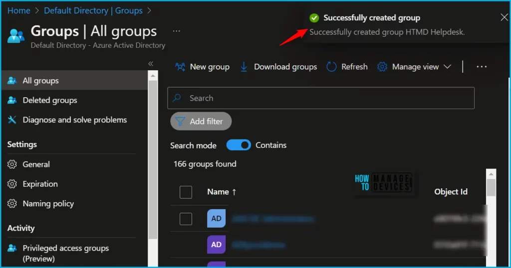The width and height of the screenshot is (511, 268).
Task: Click the Privileged access groups icon
Action: click(x=12, y=248)
